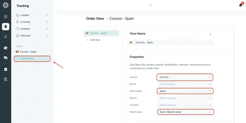
Task: Open the Warehouse dropdown Spain (Madrid area)
Action: (x=186, y=112)
